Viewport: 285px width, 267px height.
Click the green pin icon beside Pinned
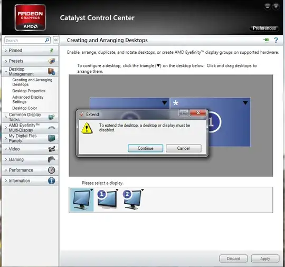[x=52, y=50]
